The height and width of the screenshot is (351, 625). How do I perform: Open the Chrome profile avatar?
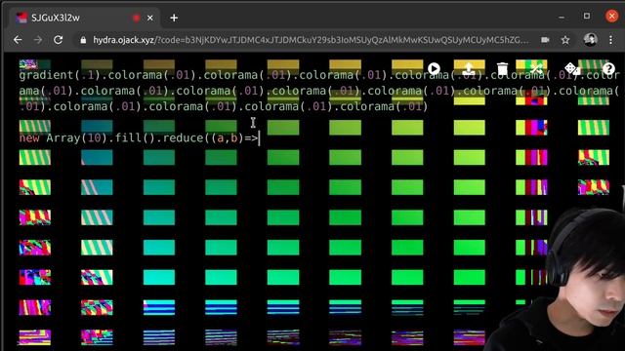pos(590,40)
